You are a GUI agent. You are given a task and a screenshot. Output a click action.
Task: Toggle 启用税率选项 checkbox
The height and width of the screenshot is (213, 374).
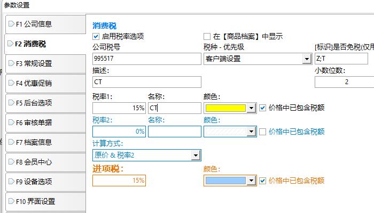click(x=96, y=36)
